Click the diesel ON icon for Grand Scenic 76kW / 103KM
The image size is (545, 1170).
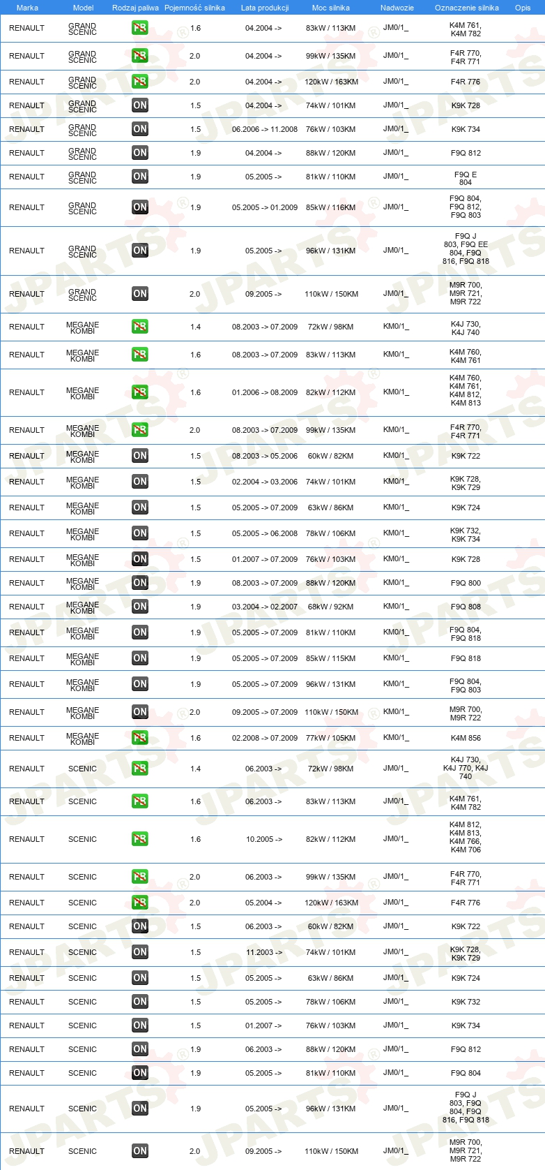(x=140, y=129)
